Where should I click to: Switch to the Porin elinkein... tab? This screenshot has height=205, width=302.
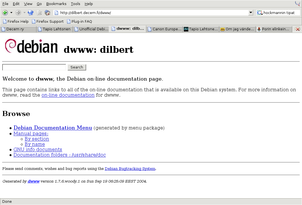[274, 29]
